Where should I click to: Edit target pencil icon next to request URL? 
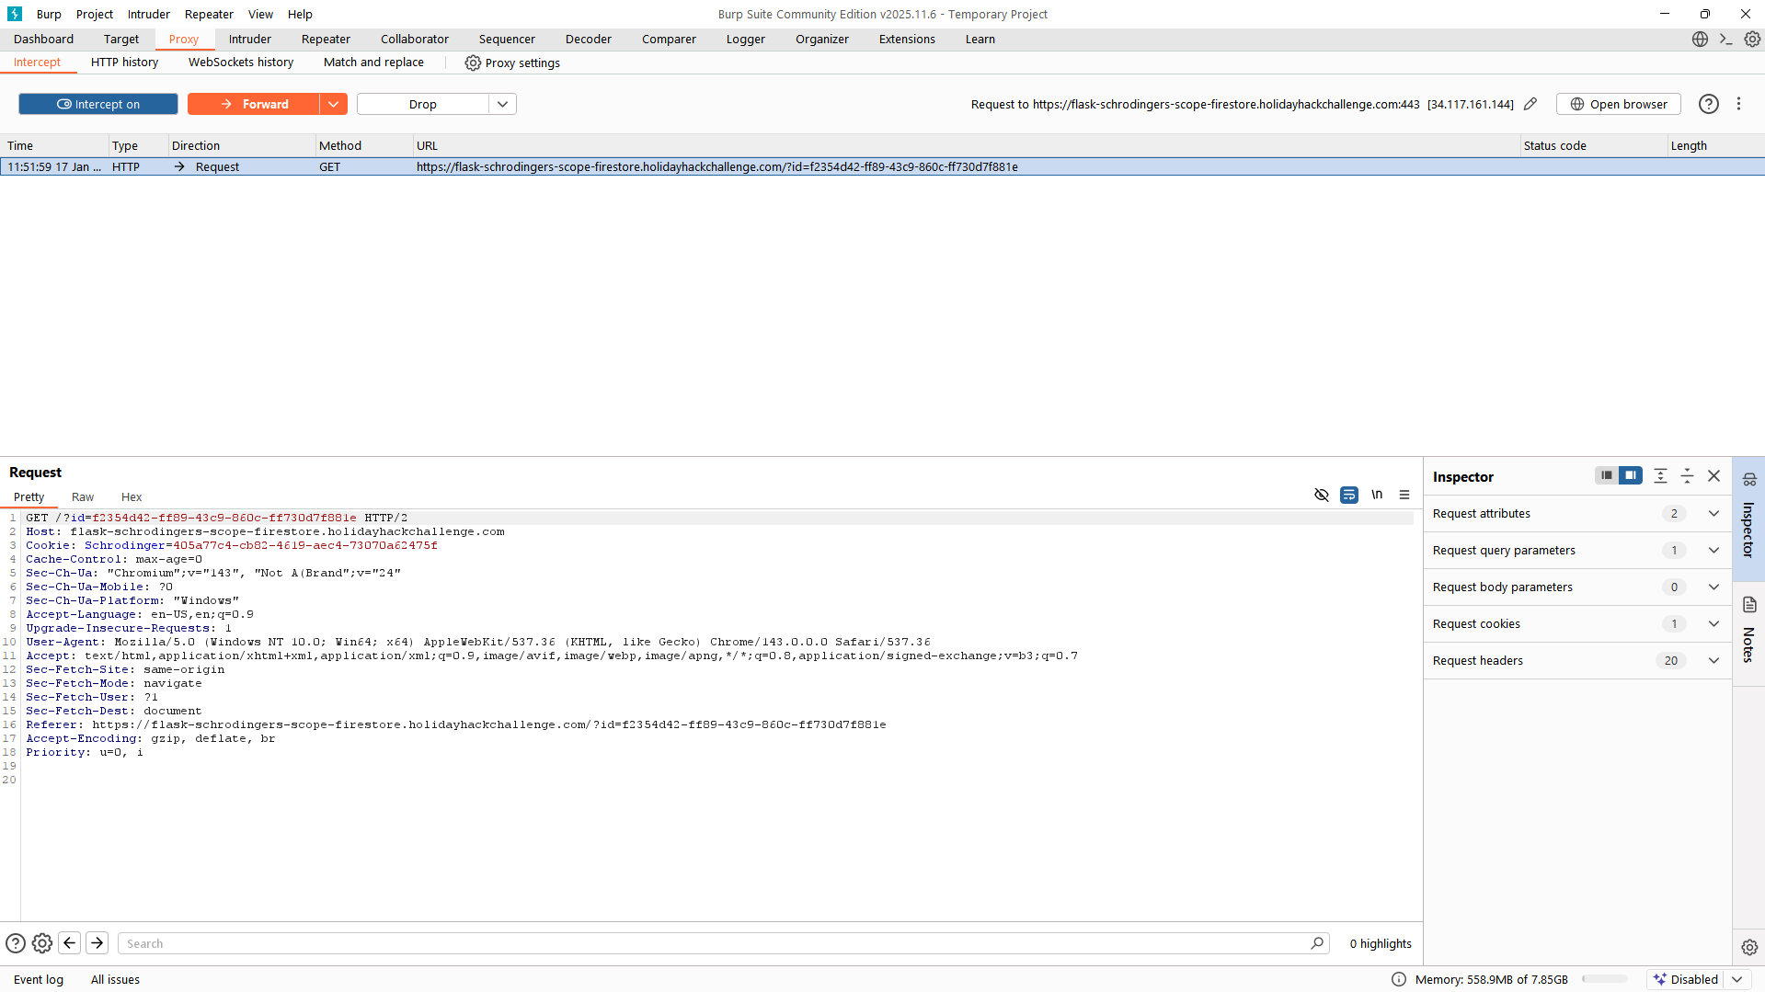(x=1530, y=104)
